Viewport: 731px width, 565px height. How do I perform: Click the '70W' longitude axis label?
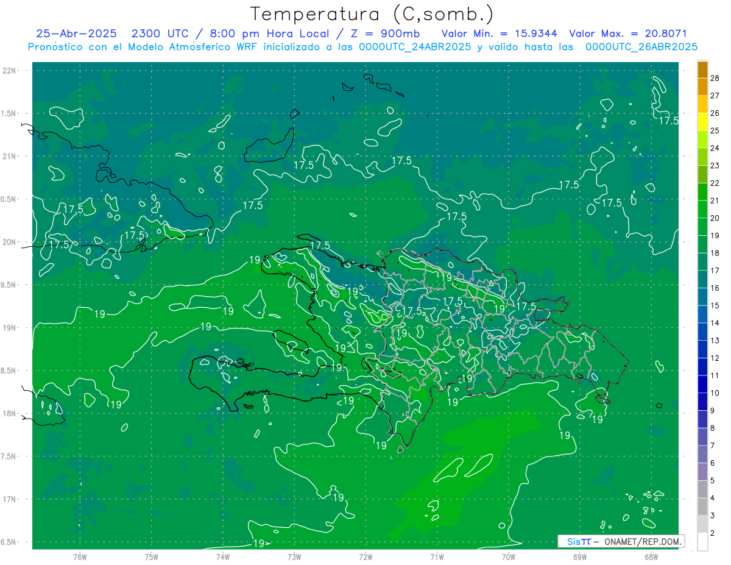509,556
